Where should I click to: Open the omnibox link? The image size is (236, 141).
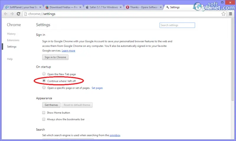(115, 135)
